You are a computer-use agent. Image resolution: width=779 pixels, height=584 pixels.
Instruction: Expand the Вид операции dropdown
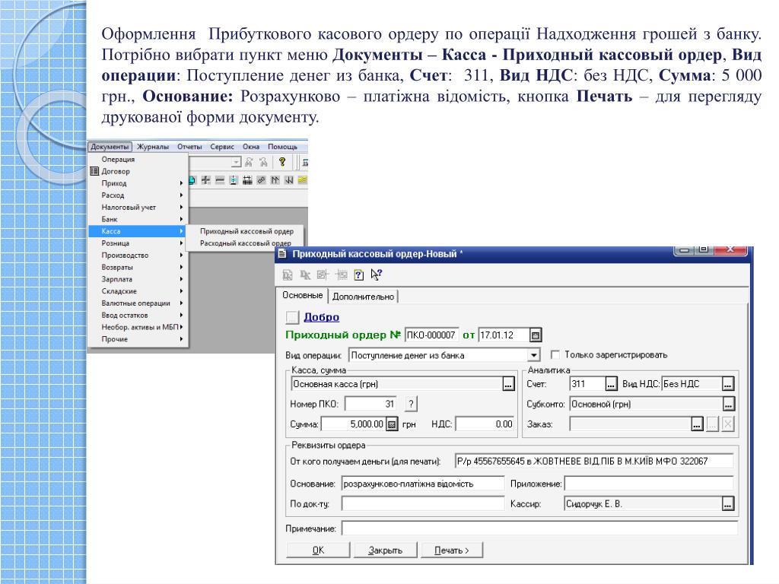click(x=533, y=355)
